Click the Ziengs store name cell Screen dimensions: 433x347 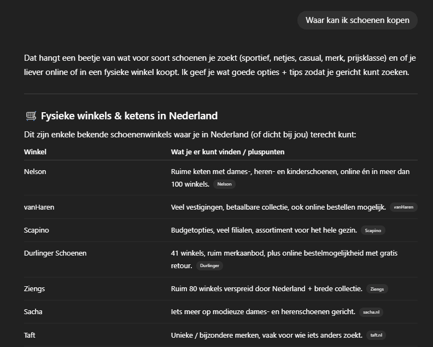point(34,288)
